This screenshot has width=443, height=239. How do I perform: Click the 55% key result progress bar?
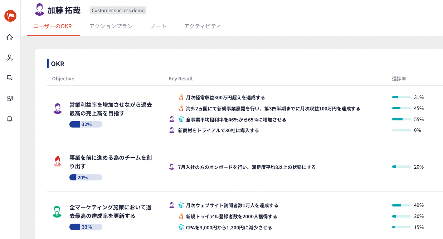pyautogui.click(x=401, y=119)
